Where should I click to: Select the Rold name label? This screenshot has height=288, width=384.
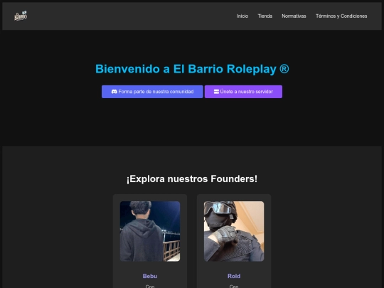tap(234, 276)
